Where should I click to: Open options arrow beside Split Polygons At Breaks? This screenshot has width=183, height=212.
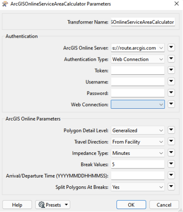point(171,187)
